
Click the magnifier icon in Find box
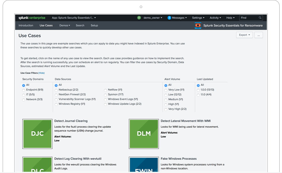point(260,18)
